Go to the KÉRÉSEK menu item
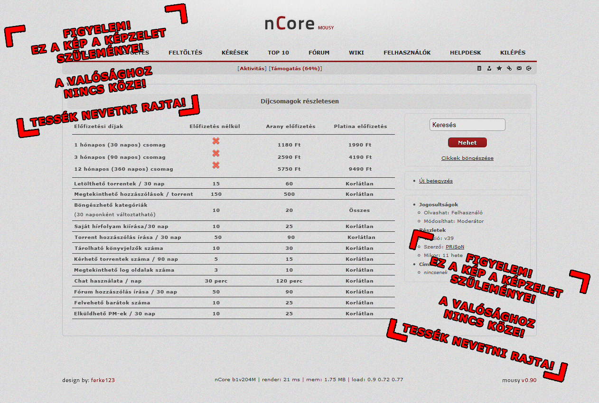 [x=235, y=53]
